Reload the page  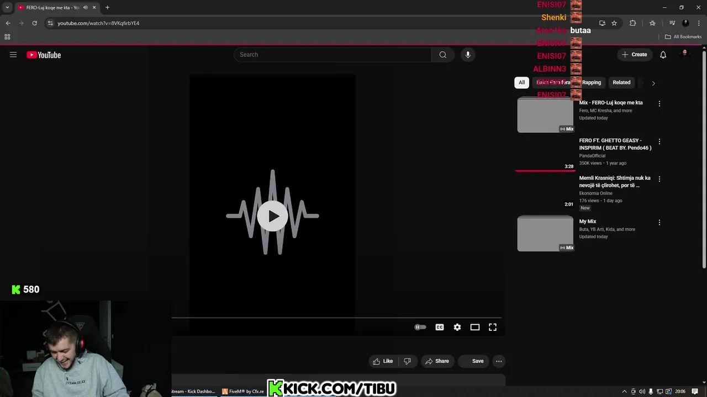(34, 23)
